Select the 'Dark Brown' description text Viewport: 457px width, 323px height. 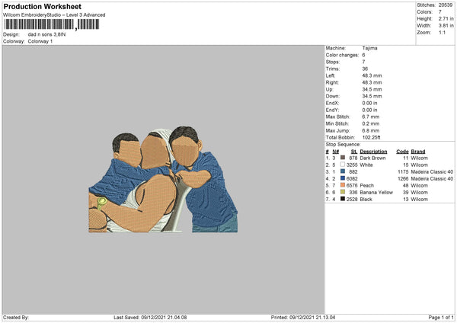[x=372, y=158]
